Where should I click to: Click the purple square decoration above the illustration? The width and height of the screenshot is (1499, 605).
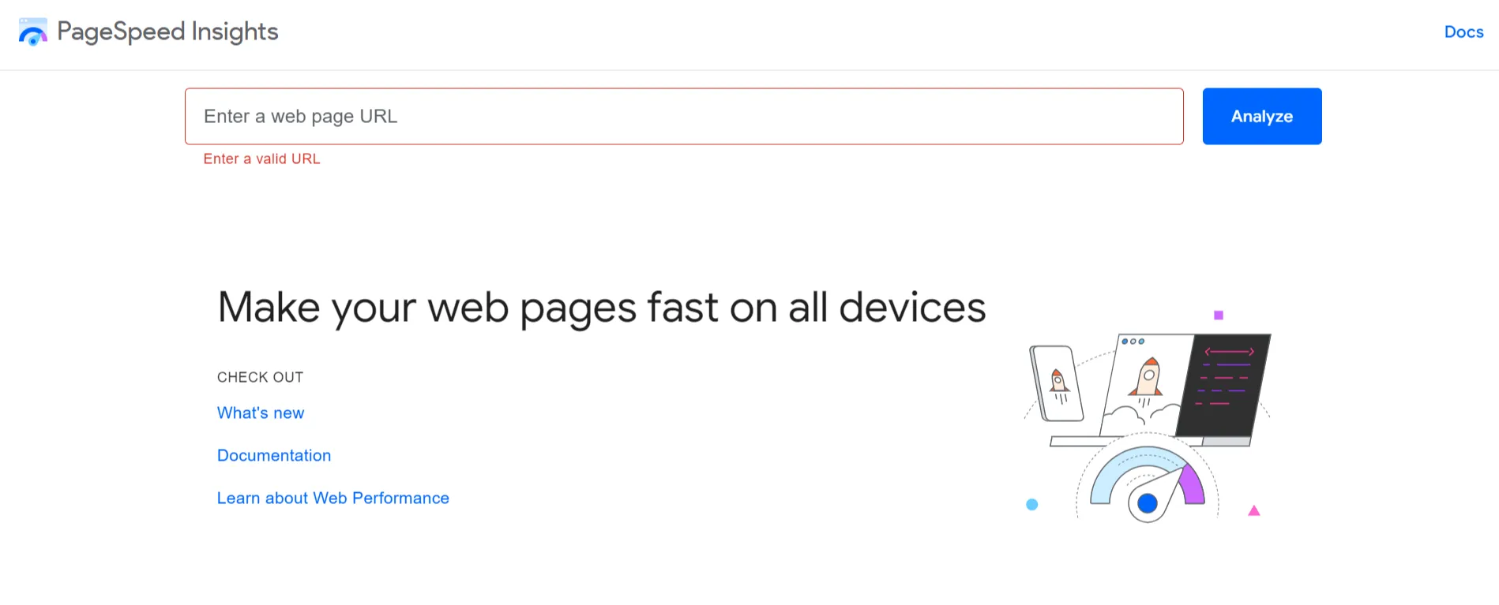tap(1218, 314)
